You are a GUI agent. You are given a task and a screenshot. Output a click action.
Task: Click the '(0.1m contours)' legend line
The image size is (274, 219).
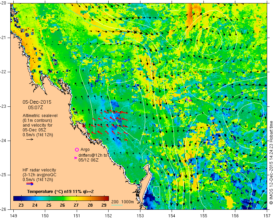[x=37, y=120]
